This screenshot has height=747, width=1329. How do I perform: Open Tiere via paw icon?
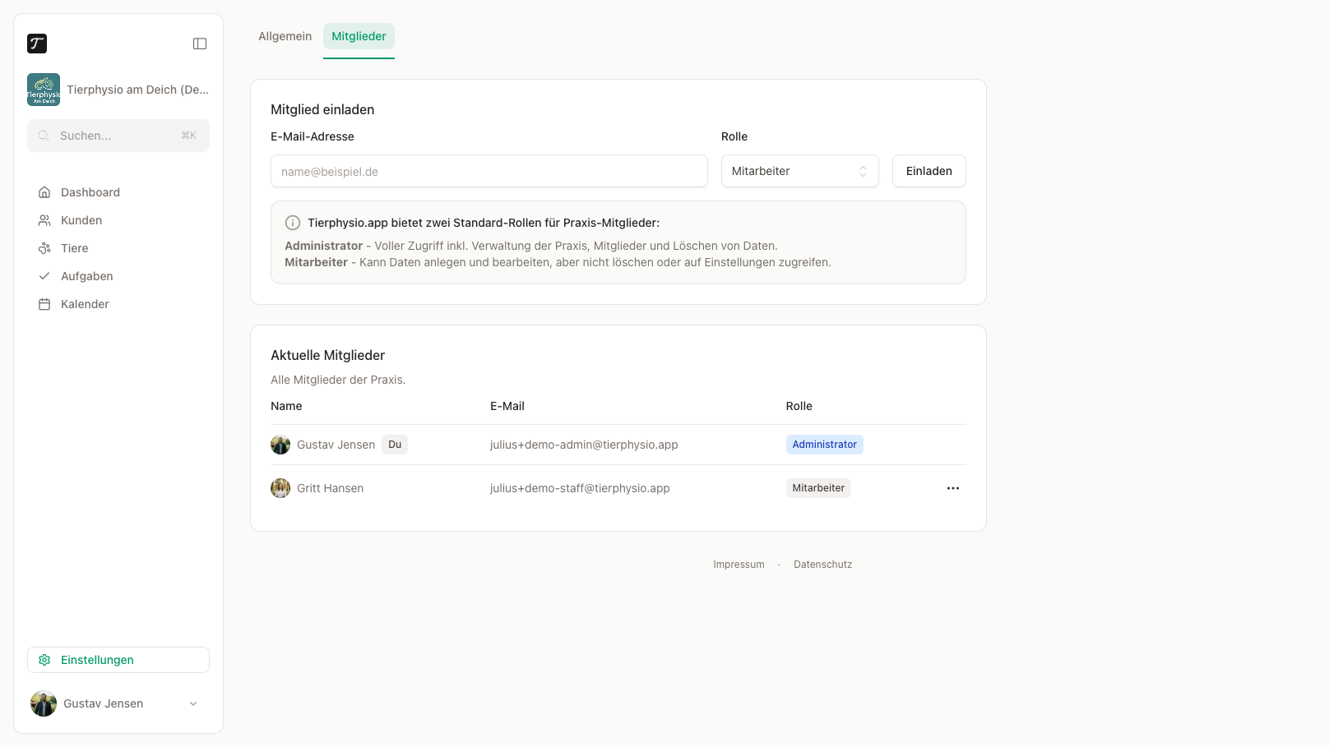coord(44,248)
